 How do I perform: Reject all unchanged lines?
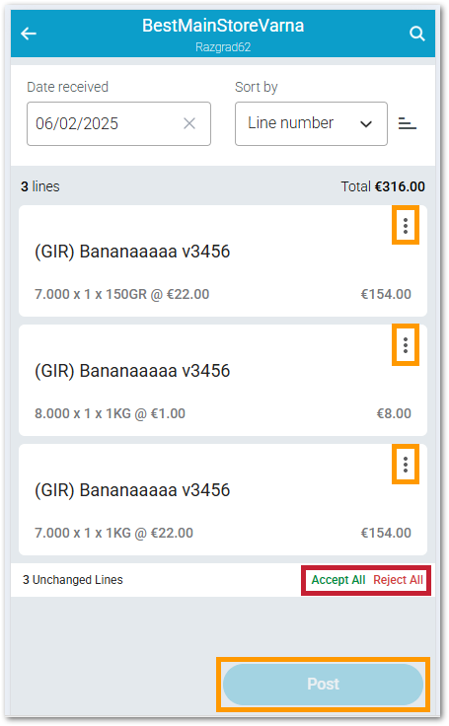click(x=398, y=580)
